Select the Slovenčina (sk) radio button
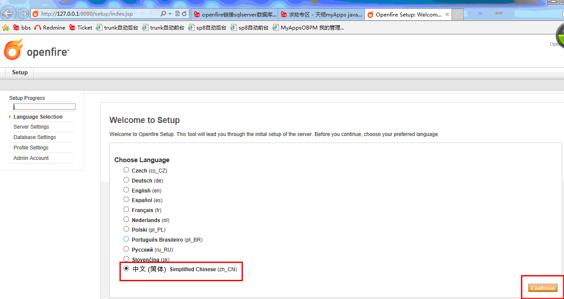 pos(126,259)
